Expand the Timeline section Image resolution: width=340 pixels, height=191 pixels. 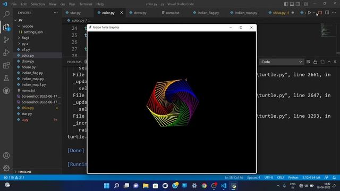(x=38, y=172)
